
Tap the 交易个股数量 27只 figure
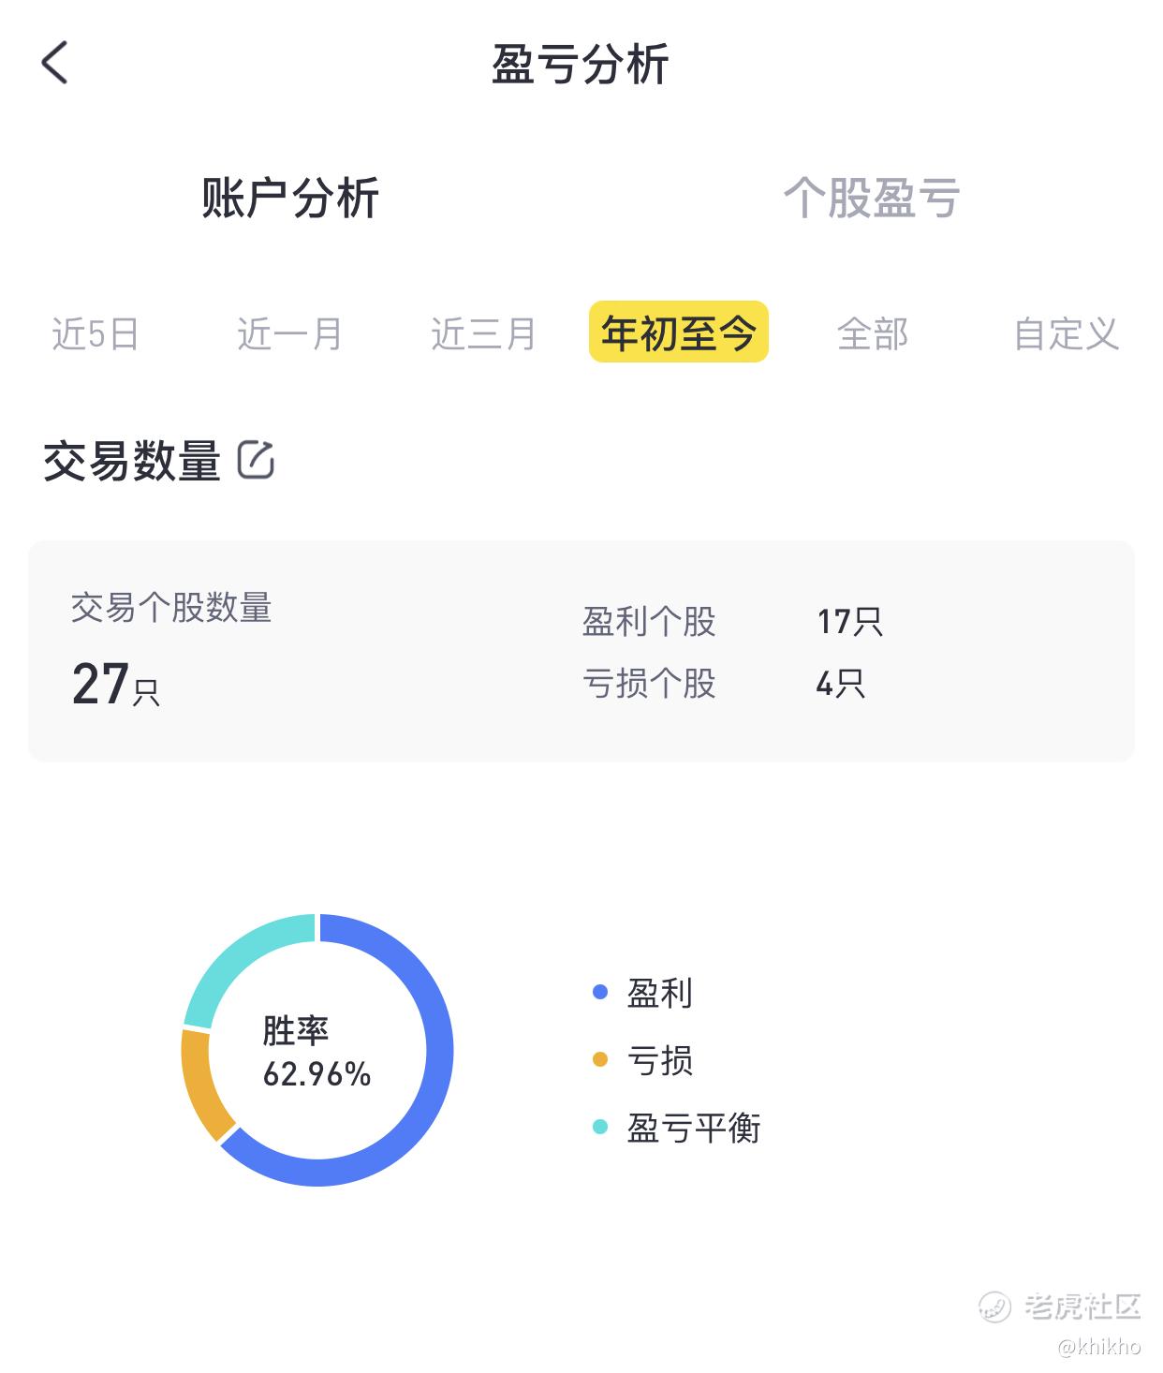116,685
